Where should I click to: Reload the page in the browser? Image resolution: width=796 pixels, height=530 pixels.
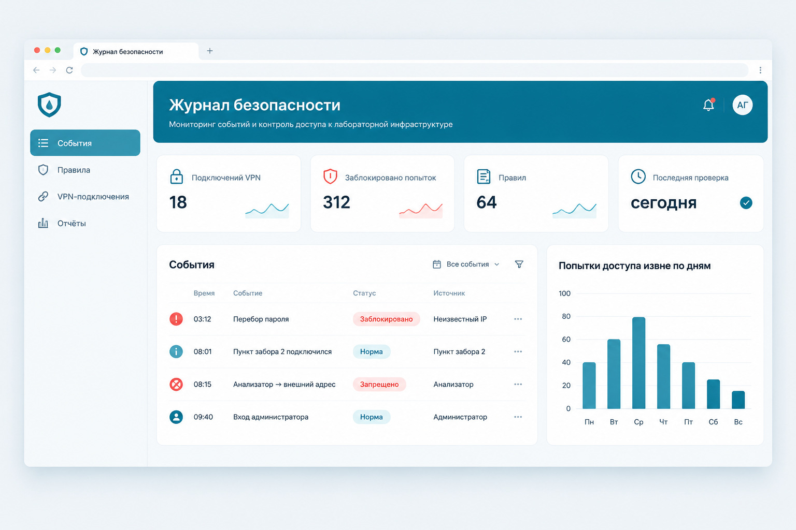pyautogui.click(x=69, y=70)
